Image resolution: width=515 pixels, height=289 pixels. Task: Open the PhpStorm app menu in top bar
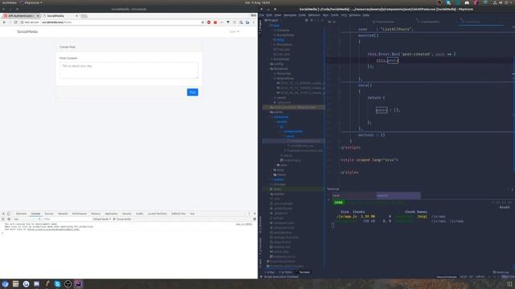point(31,2)
